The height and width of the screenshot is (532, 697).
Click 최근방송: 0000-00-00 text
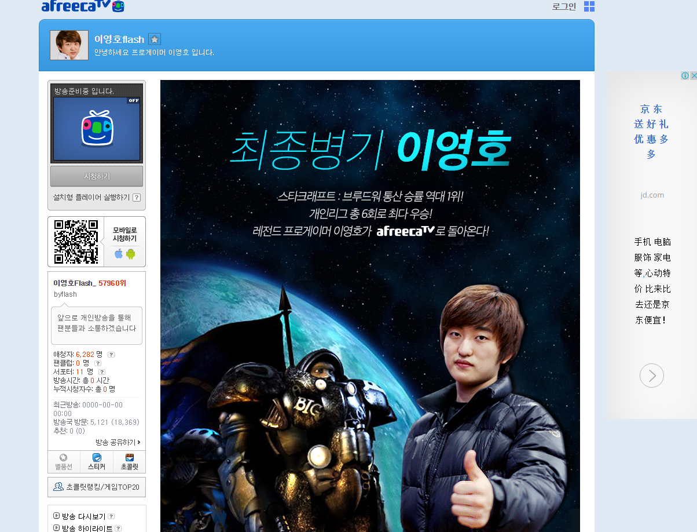(88, 409)
